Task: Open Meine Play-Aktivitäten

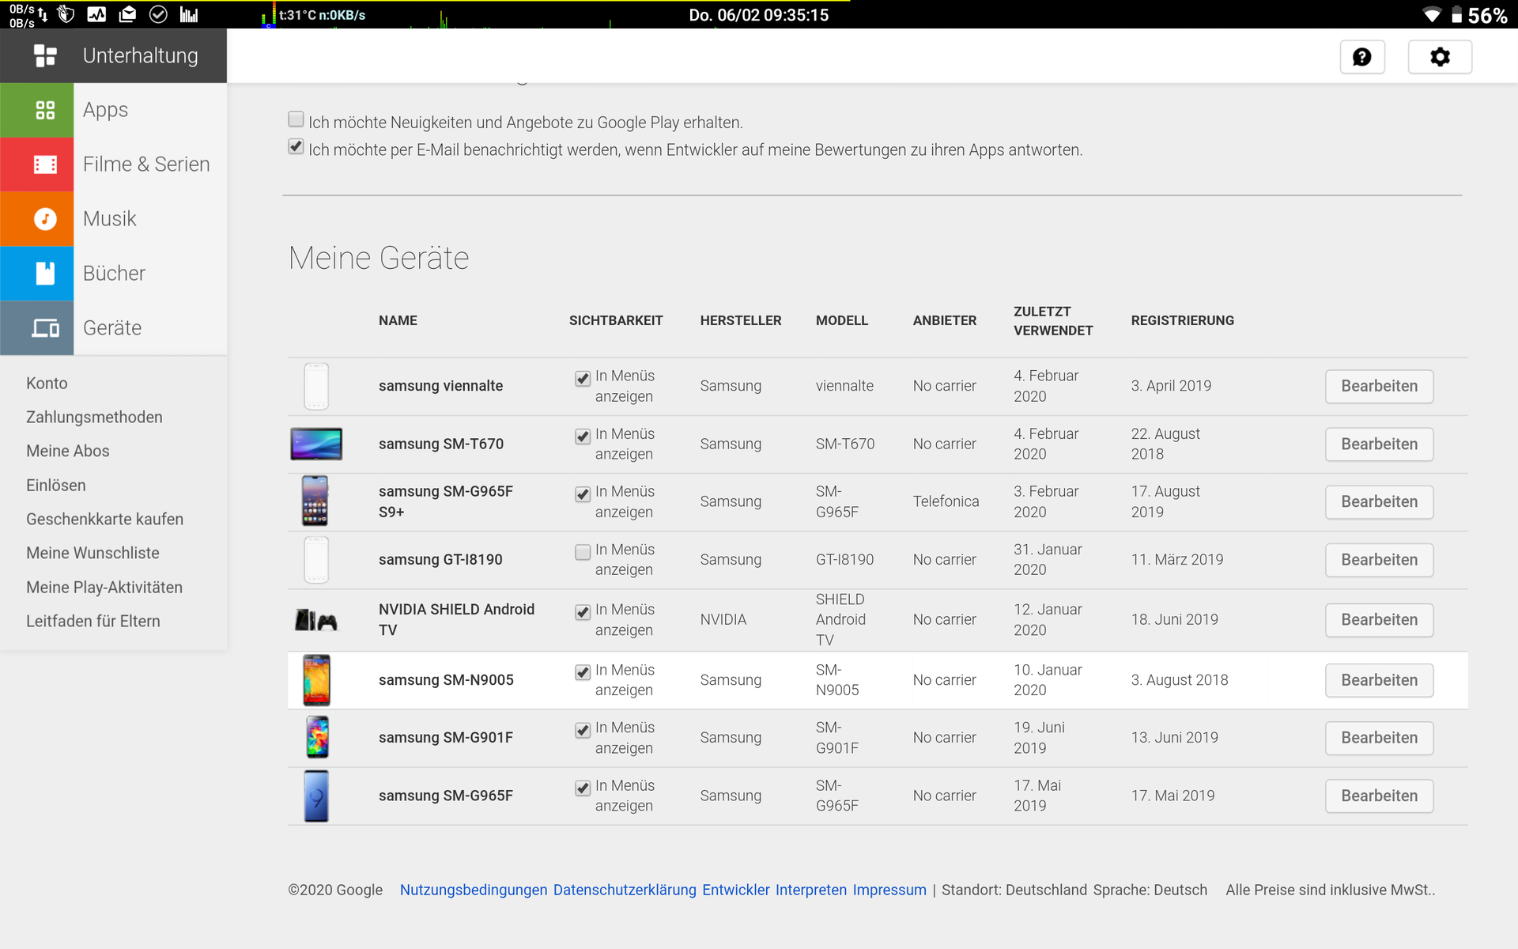Action: [x=104, y=587]
